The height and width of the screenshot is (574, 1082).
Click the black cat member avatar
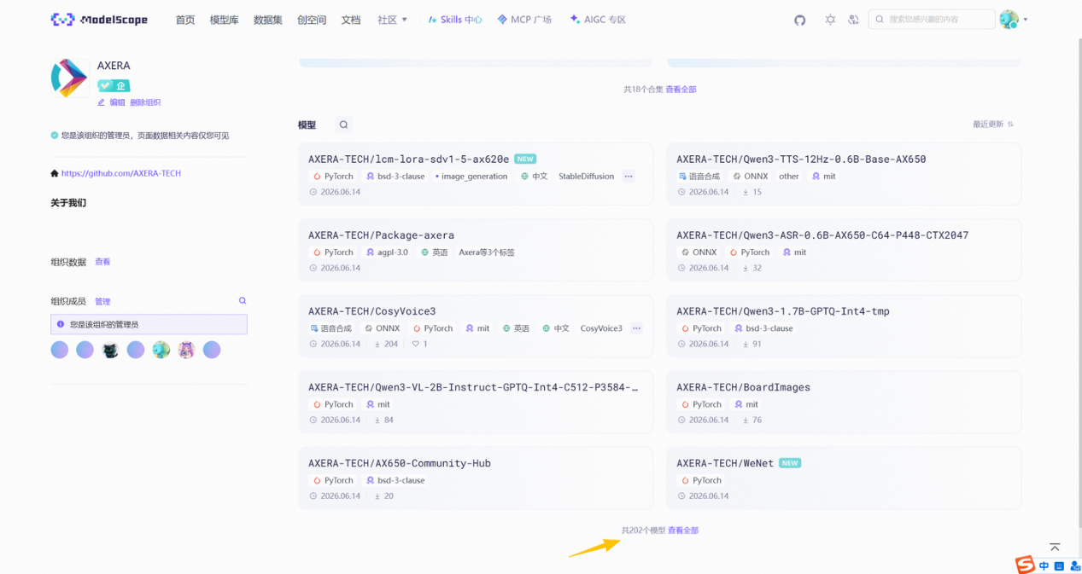[110, 350]
